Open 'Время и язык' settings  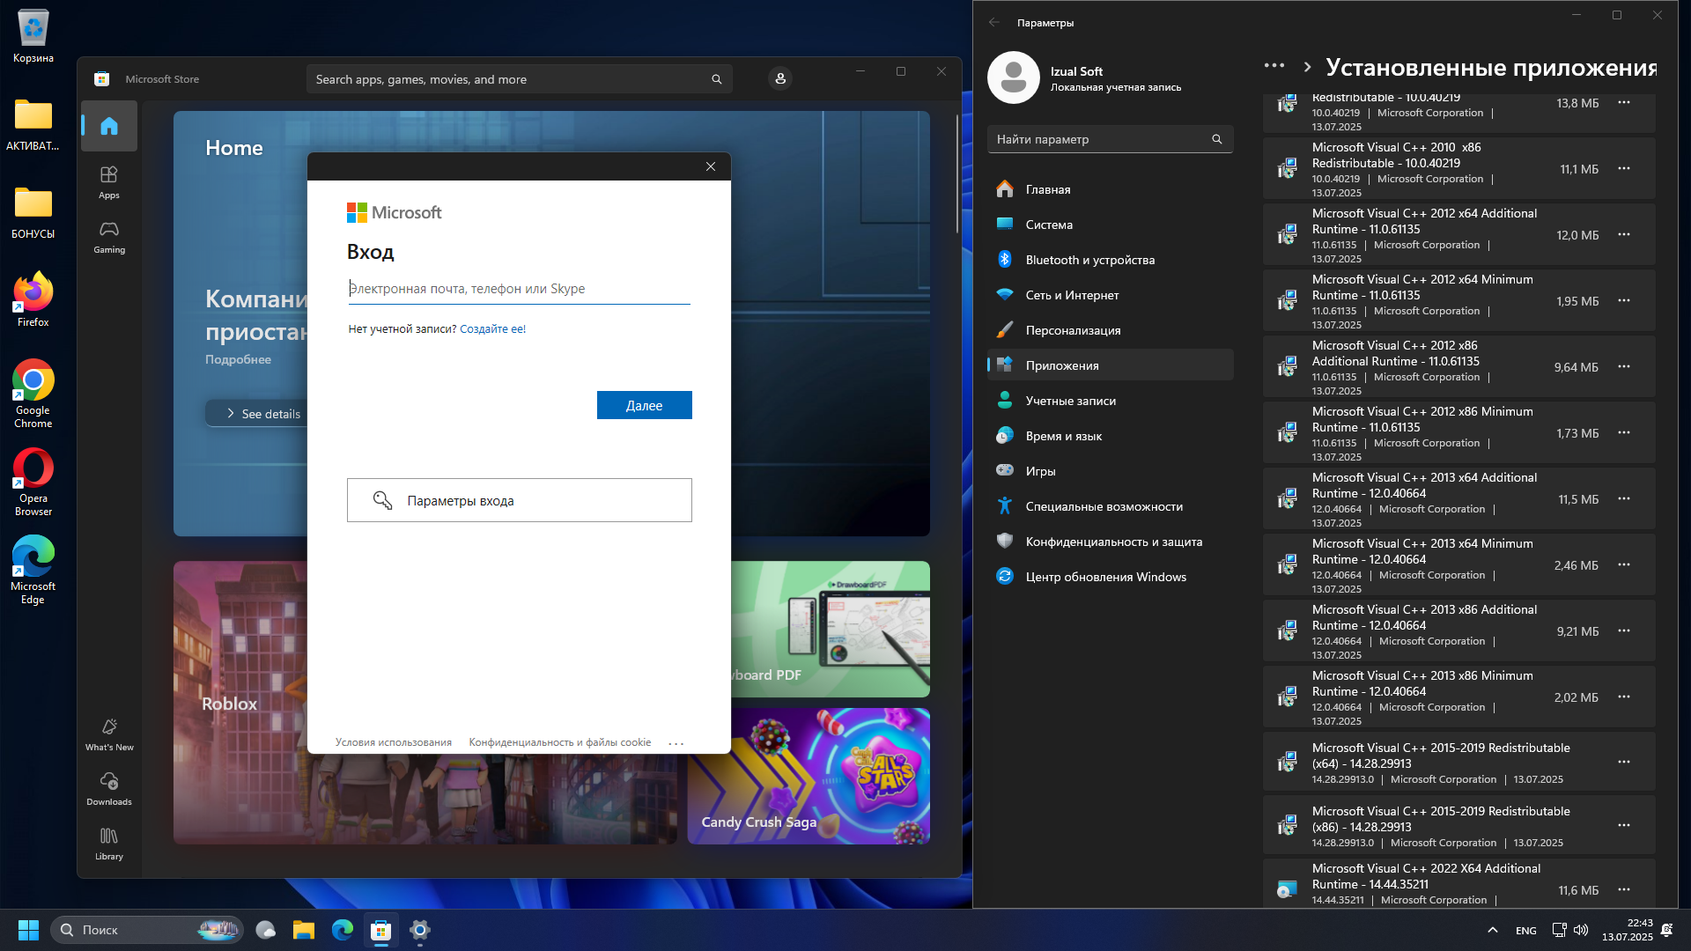pos(1110,436)
